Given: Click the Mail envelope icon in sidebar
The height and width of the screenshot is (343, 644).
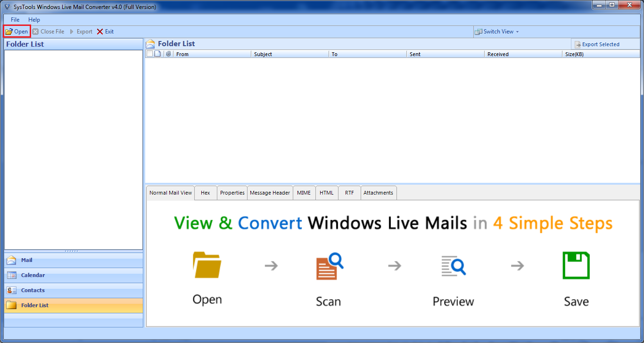Looking at the screenshot, I should coord(11,260).
